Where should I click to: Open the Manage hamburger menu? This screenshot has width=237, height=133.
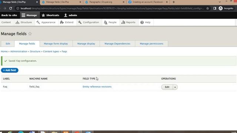click(x=29, y=15)
